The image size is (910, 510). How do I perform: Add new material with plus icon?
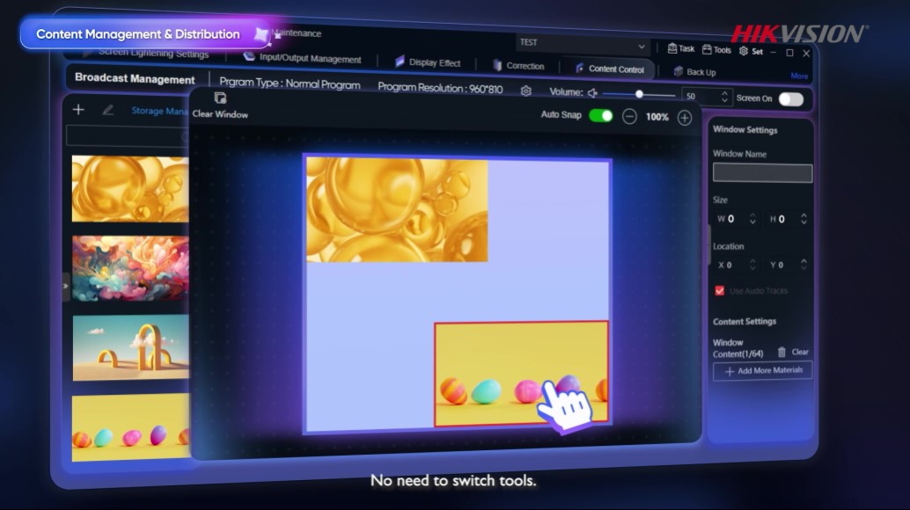tap(78, 110)
